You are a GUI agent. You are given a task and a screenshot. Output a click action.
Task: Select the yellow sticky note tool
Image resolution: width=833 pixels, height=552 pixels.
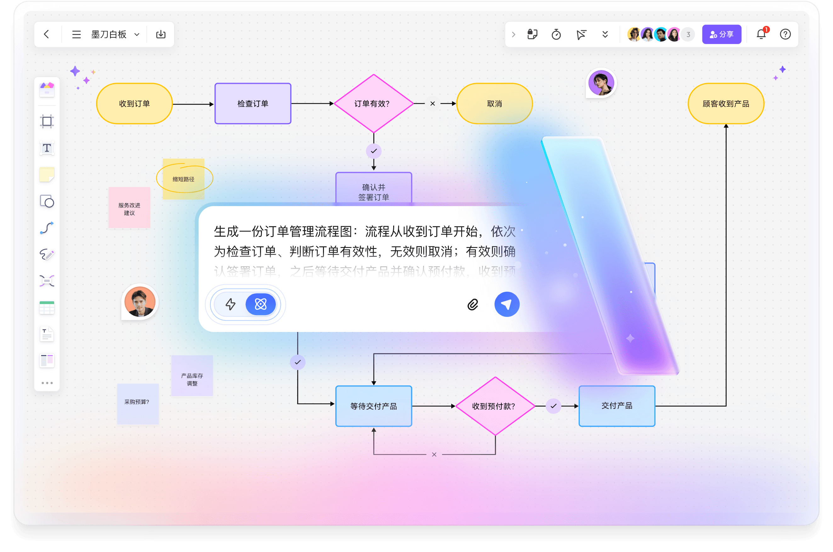47,175
